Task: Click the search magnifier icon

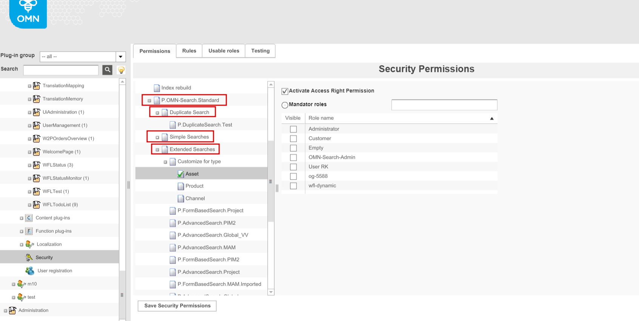Action: coord(108,70)
